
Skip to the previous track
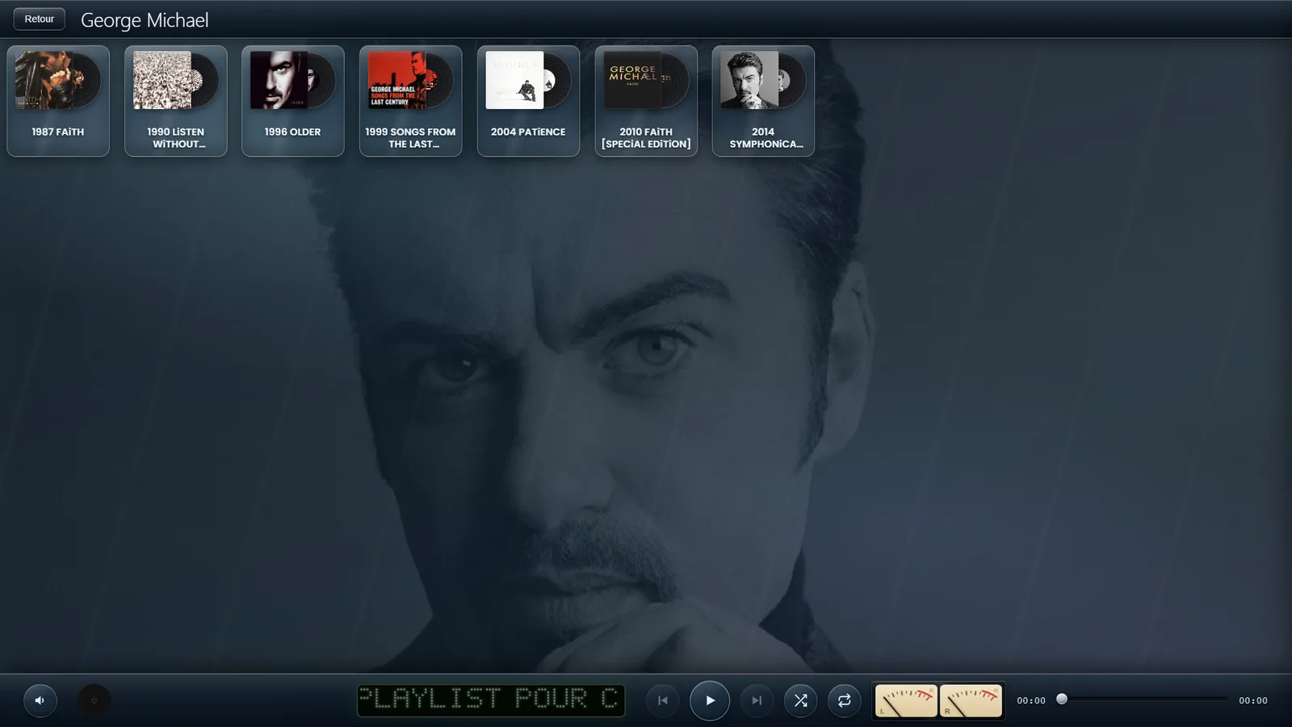pos(663,700)
